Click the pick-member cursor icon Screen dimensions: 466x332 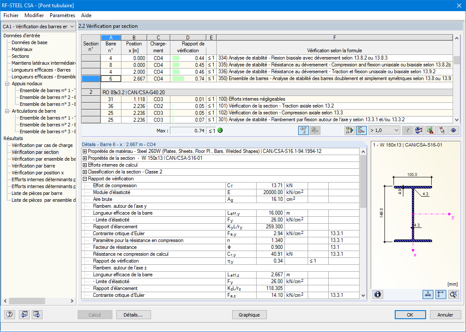point(442,131)
